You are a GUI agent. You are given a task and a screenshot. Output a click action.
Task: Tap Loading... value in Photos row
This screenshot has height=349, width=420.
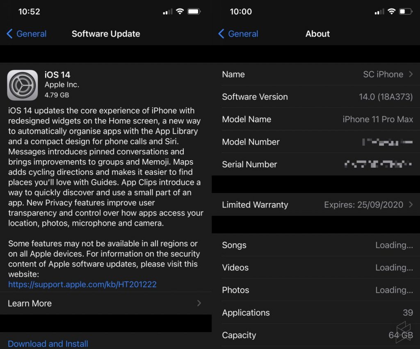click(394, 290)
